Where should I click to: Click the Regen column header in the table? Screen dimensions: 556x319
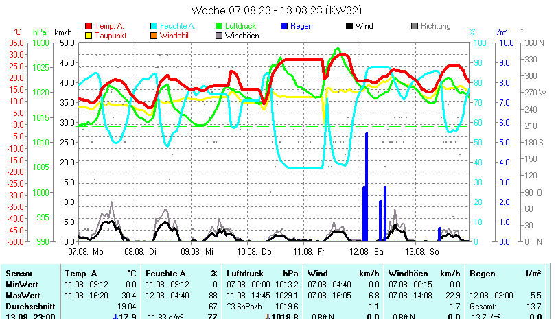pyautogui.click(x=482, y=274)
